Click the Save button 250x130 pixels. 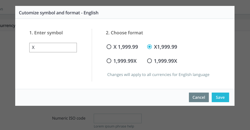point(220,97)
